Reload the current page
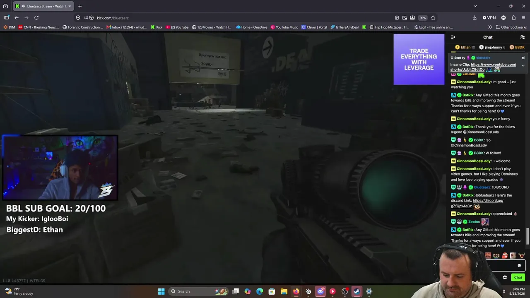Screen dimensions: 530x298 tap(36, 18)
